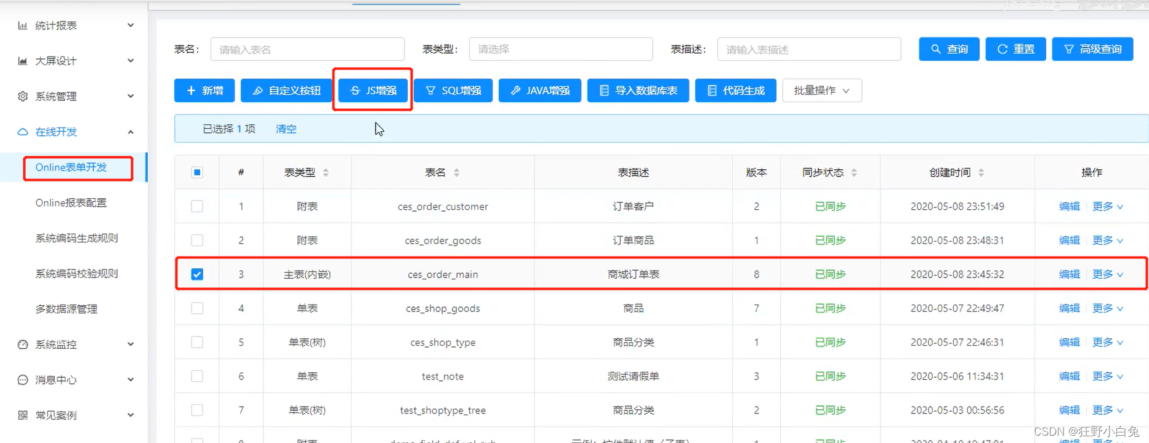
Task: Click the 新增 button
Action: click(204, 90)
